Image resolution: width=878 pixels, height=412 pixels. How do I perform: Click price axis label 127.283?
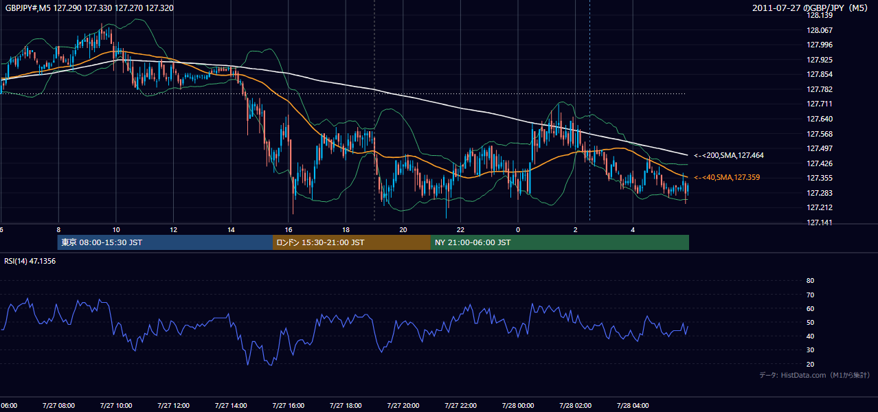coord(819,193)
